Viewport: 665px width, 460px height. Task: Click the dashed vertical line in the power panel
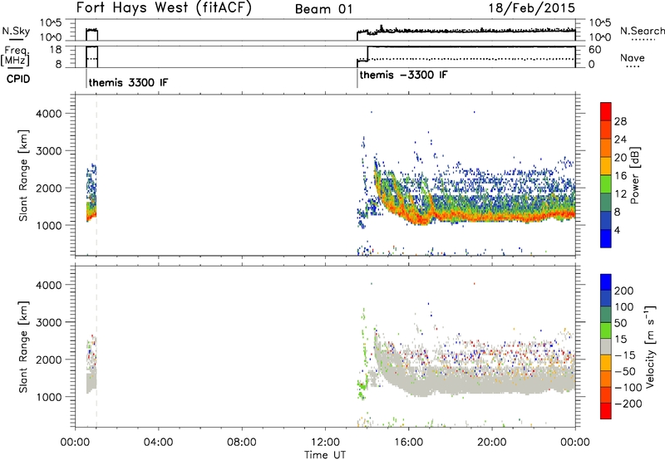coord(96,175)
